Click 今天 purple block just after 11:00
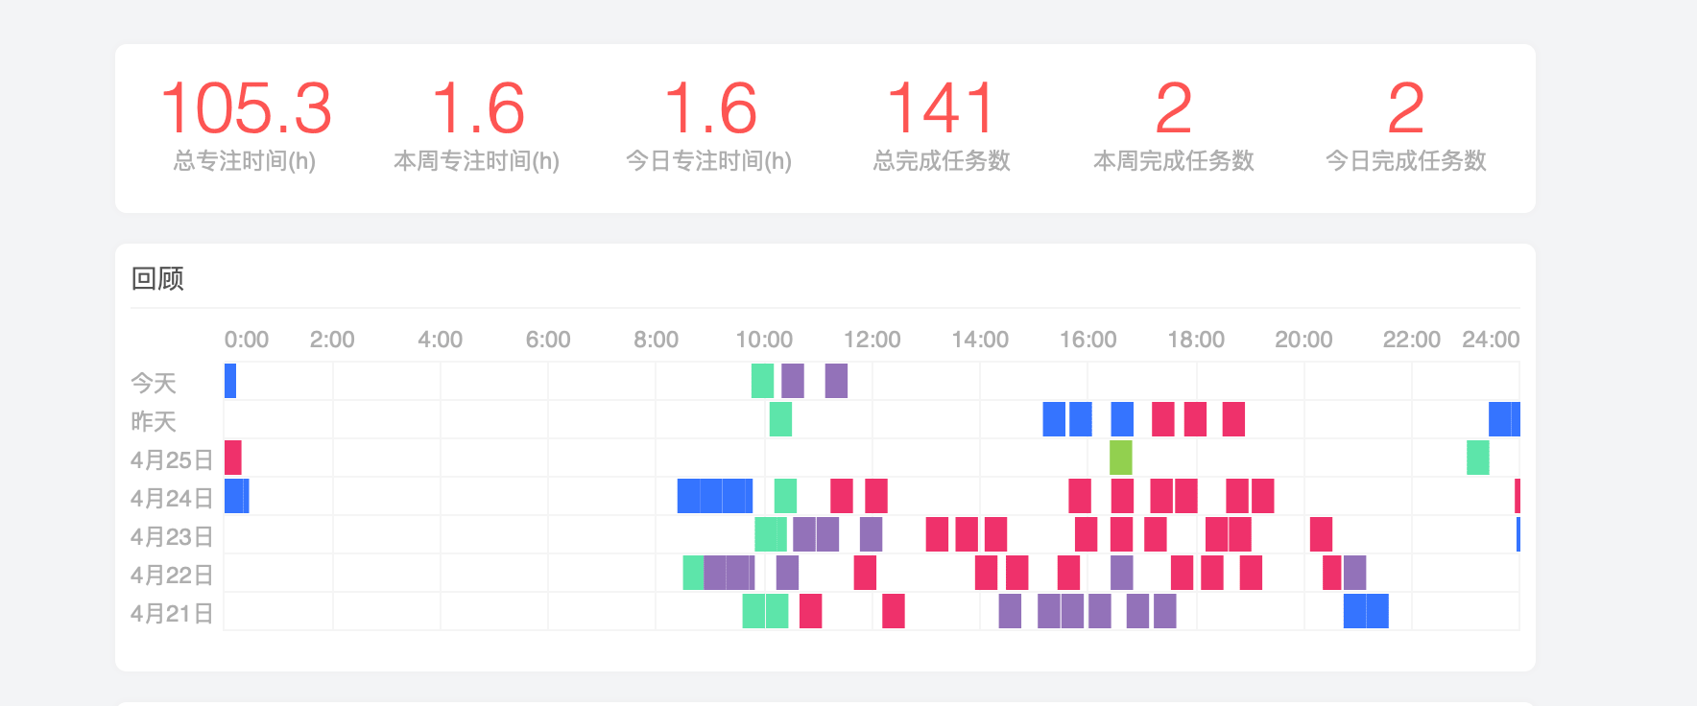This screenshot has width=1697, height=706. point(836,381)
